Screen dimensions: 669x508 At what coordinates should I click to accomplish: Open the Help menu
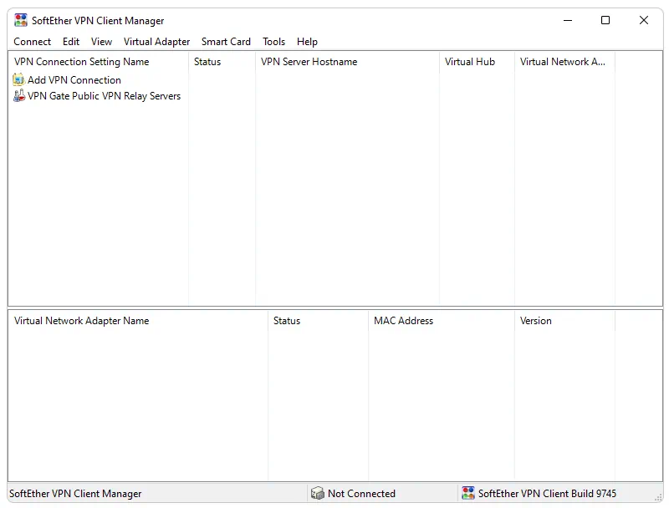click(307, 41)
